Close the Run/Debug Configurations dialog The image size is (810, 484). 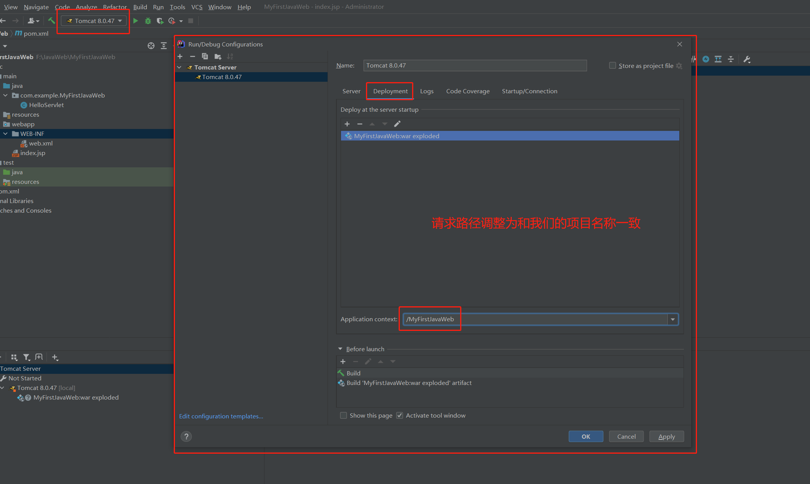pos(680,44)
